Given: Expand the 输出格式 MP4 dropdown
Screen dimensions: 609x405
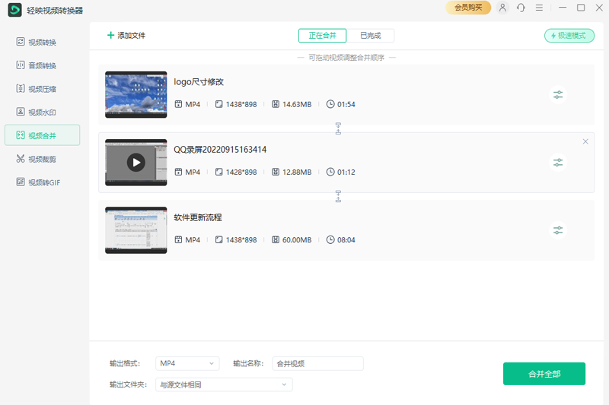Looking at the screenshot, I should coord(187,363).
